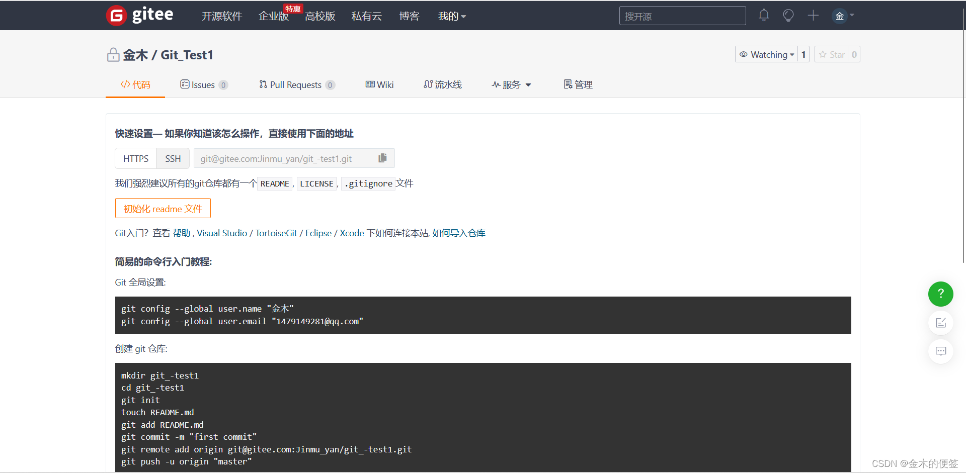Open the floating chat message icon
This screenshot has width=966, height=473.
(940, 351)
